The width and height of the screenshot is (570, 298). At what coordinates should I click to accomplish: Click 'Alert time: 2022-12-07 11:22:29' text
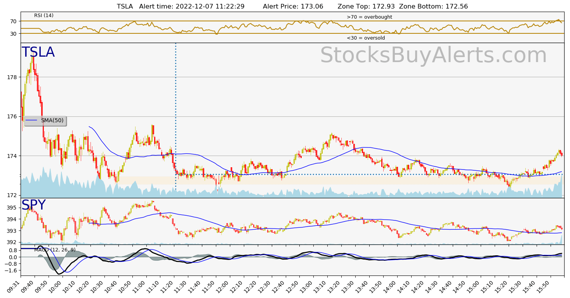192,7
